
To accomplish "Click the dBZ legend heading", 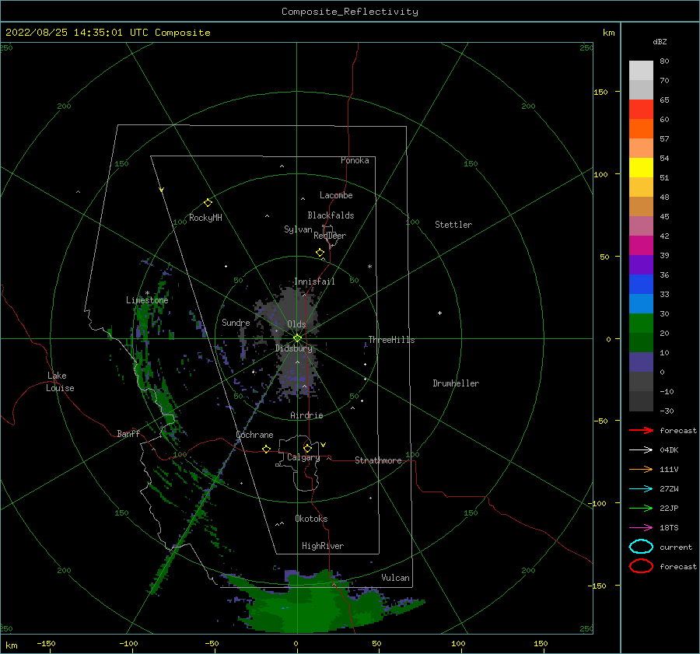I will [660, 42].
